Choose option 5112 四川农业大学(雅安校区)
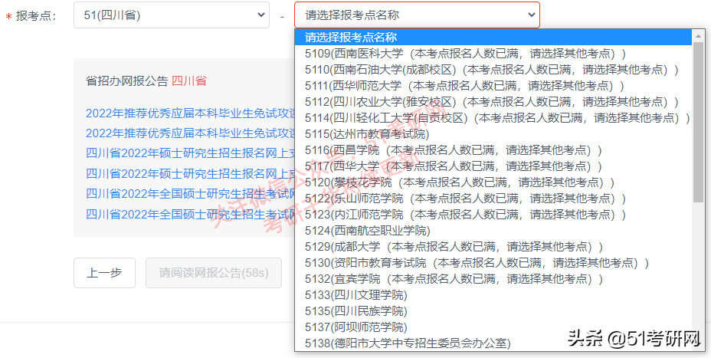The height and width of the screenshot is (358, 711). (493, 102)
